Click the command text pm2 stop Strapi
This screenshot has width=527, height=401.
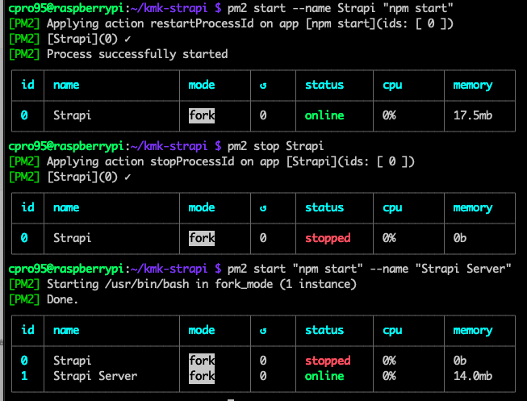coord(275,146)
